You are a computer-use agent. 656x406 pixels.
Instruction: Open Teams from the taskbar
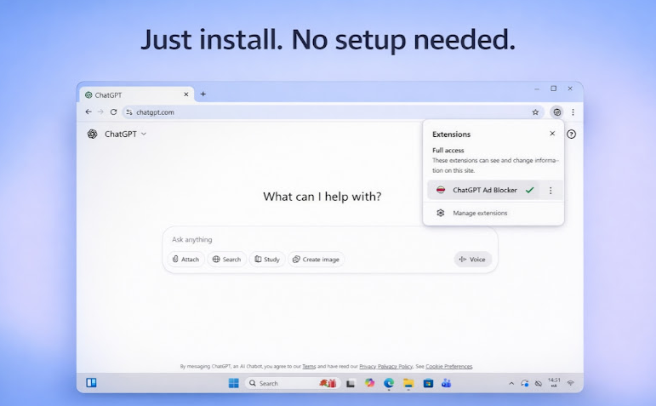[447, 383]
